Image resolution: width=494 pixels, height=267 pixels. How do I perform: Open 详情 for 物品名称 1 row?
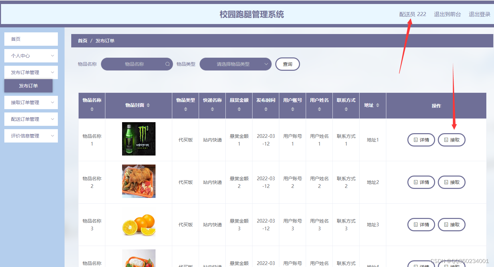tap(421, 140)
